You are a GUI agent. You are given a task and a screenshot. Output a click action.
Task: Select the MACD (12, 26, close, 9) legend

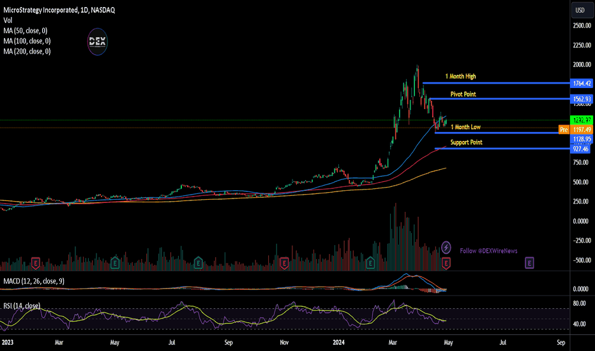coord(34,281)
